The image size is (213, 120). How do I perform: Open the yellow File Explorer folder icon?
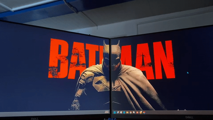[x=127, y=112]
